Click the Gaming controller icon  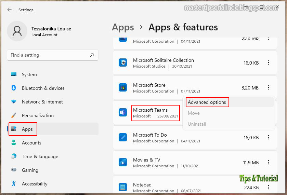click(x=14, y=170)
